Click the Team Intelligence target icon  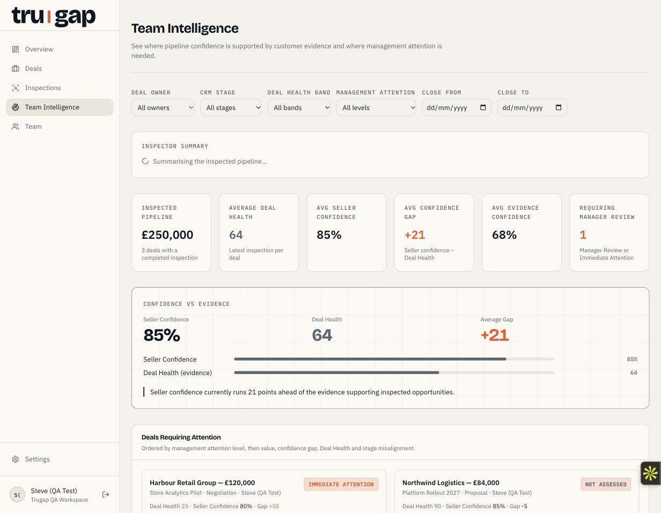[x=16, y=107]
